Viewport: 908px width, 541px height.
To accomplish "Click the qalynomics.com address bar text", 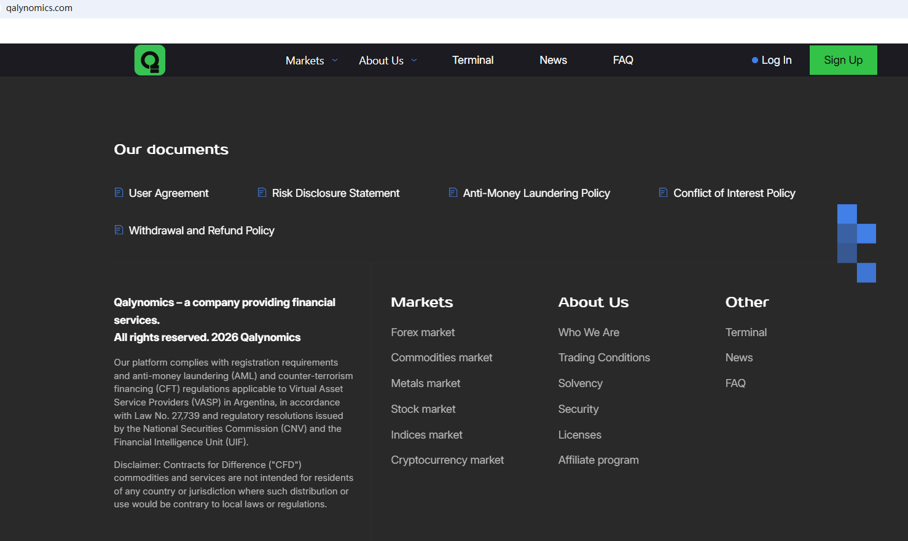I will click(39, 8).
